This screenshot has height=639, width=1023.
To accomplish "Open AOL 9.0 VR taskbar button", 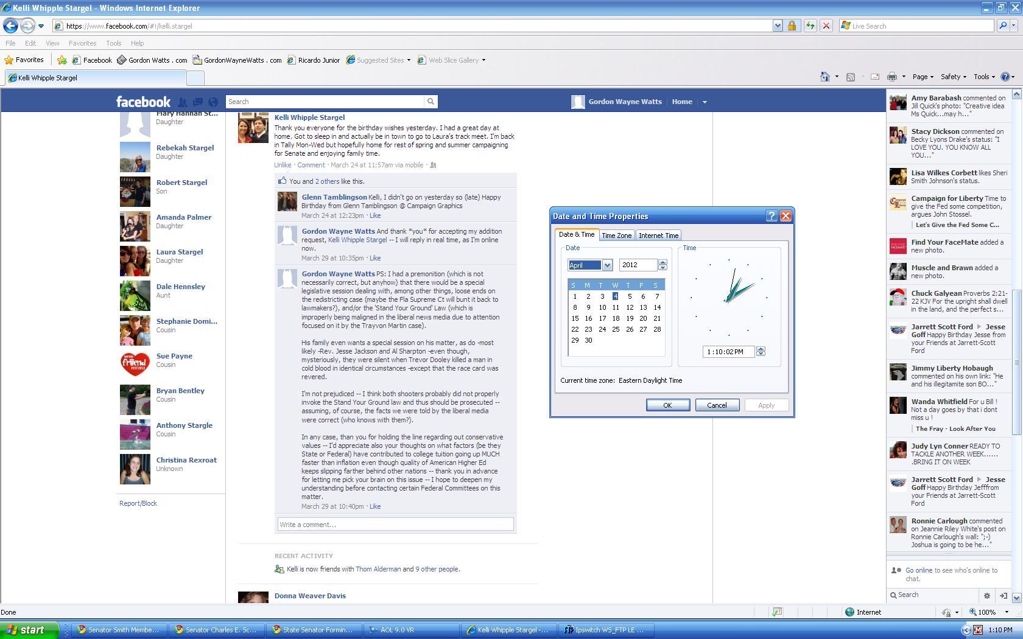I will pyautogui.click(x=412, y=630).
